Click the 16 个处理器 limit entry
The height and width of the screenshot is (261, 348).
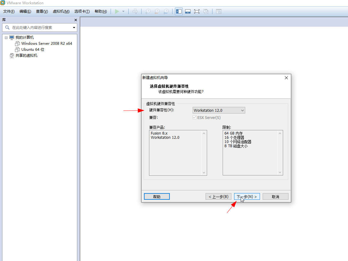pos(234,138)
